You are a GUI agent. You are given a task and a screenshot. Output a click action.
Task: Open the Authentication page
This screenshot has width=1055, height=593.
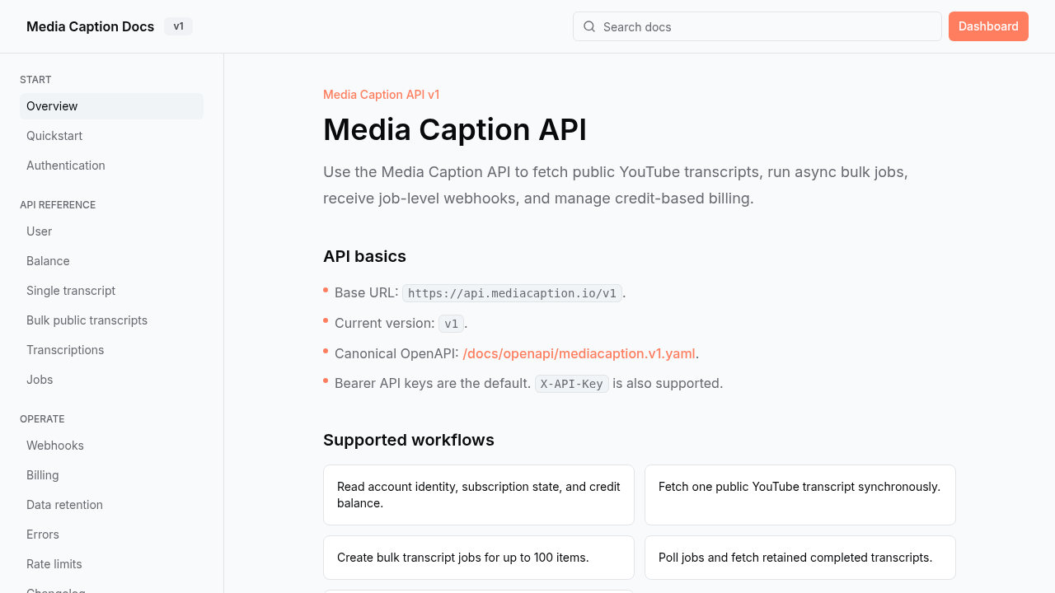point(111,166)
